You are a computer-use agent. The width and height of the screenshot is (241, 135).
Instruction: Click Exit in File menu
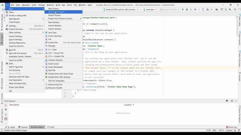25,91
